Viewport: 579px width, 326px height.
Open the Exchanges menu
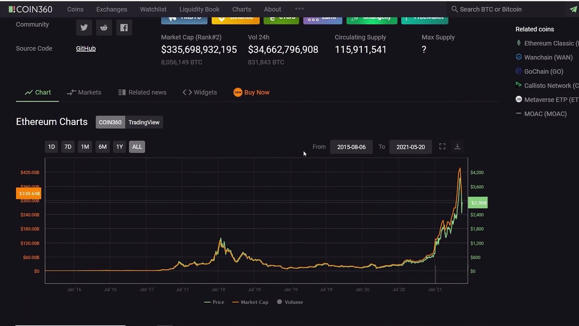tap(112, 9)
